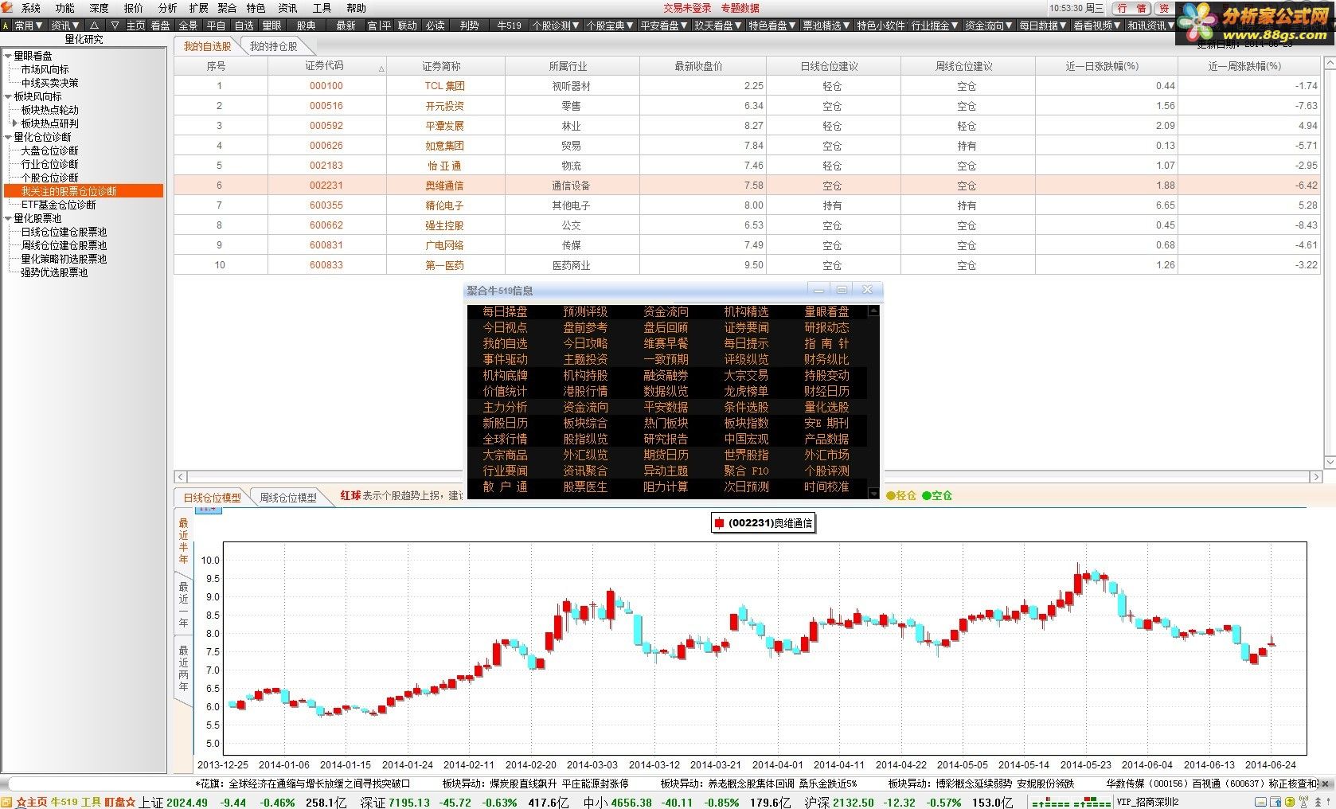Open 融资融券 in the popup

tap(666, 375)
